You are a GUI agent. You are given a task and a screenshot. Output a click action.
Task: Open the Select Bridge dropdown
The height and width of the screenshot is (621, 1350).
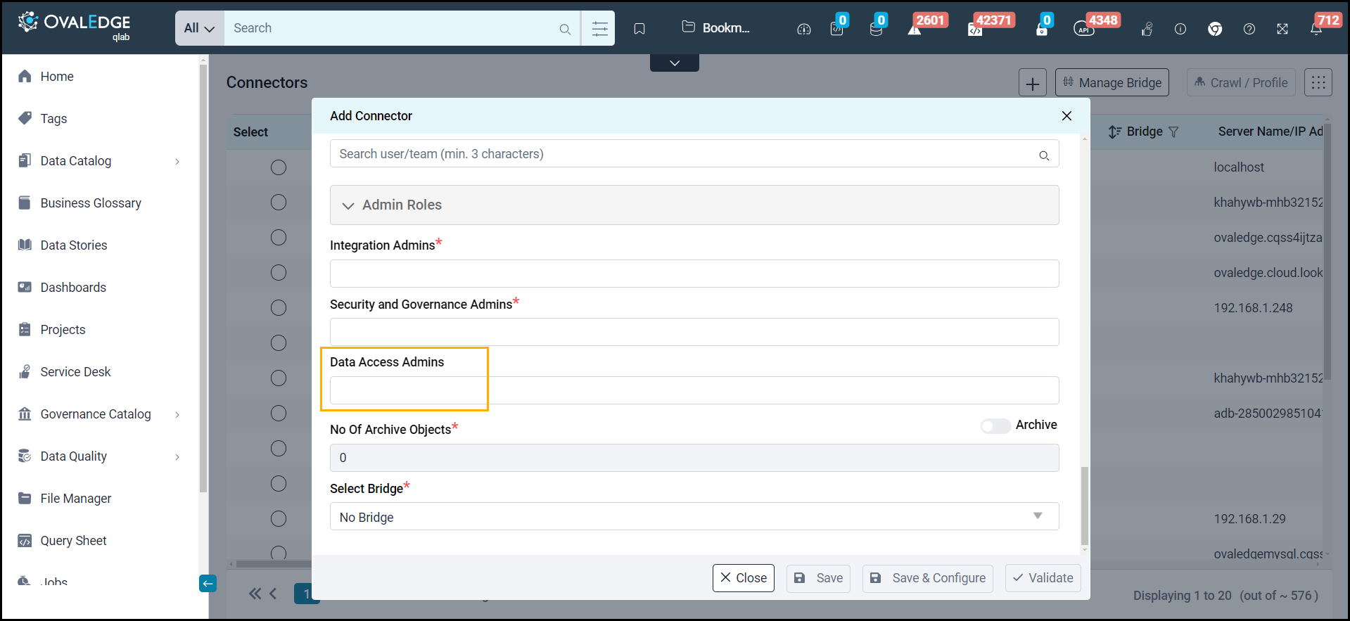point(694,517)
